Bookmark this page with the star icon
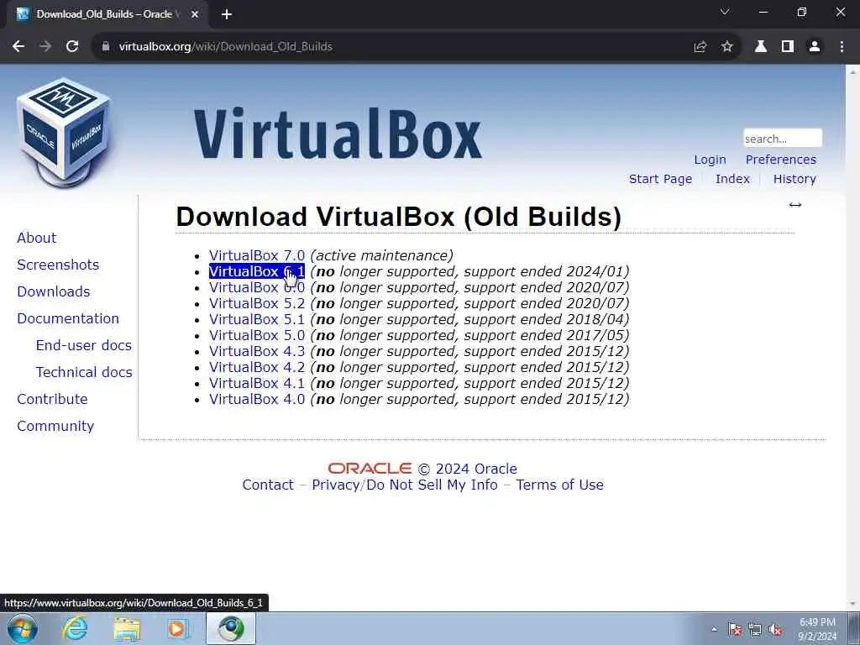 coord(726,47)
